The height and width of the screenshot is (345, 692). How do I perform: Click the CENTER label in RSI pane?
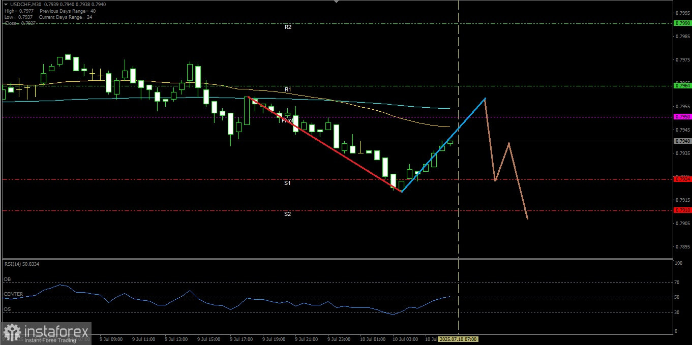tap(13, 294)
